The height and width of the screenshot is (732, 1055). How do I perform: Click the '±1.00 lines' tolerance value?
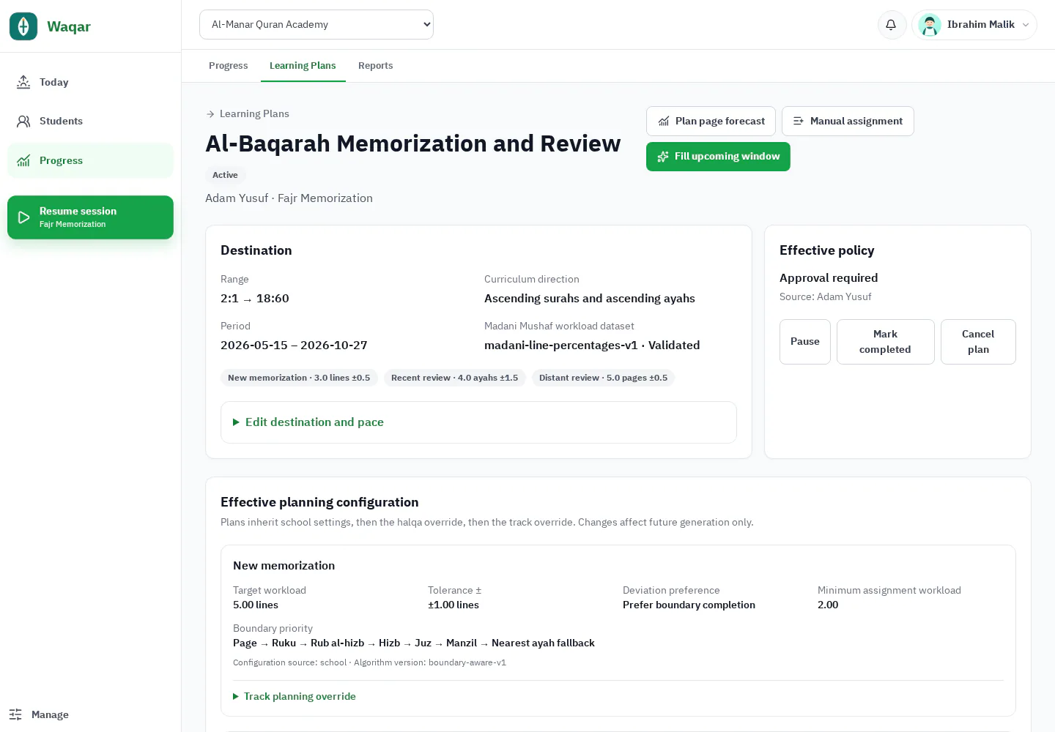pyautogui.click(x=454, y=605)
